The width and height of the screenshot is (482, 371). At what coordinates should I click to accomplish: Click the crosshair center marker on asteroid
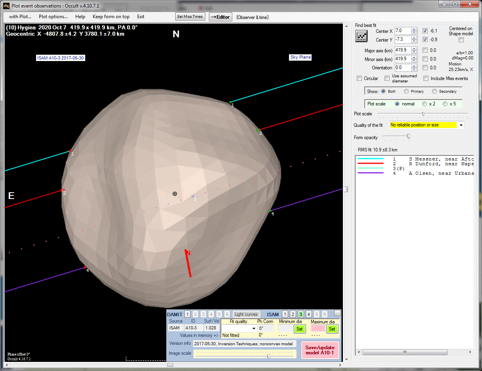(174, 193)
